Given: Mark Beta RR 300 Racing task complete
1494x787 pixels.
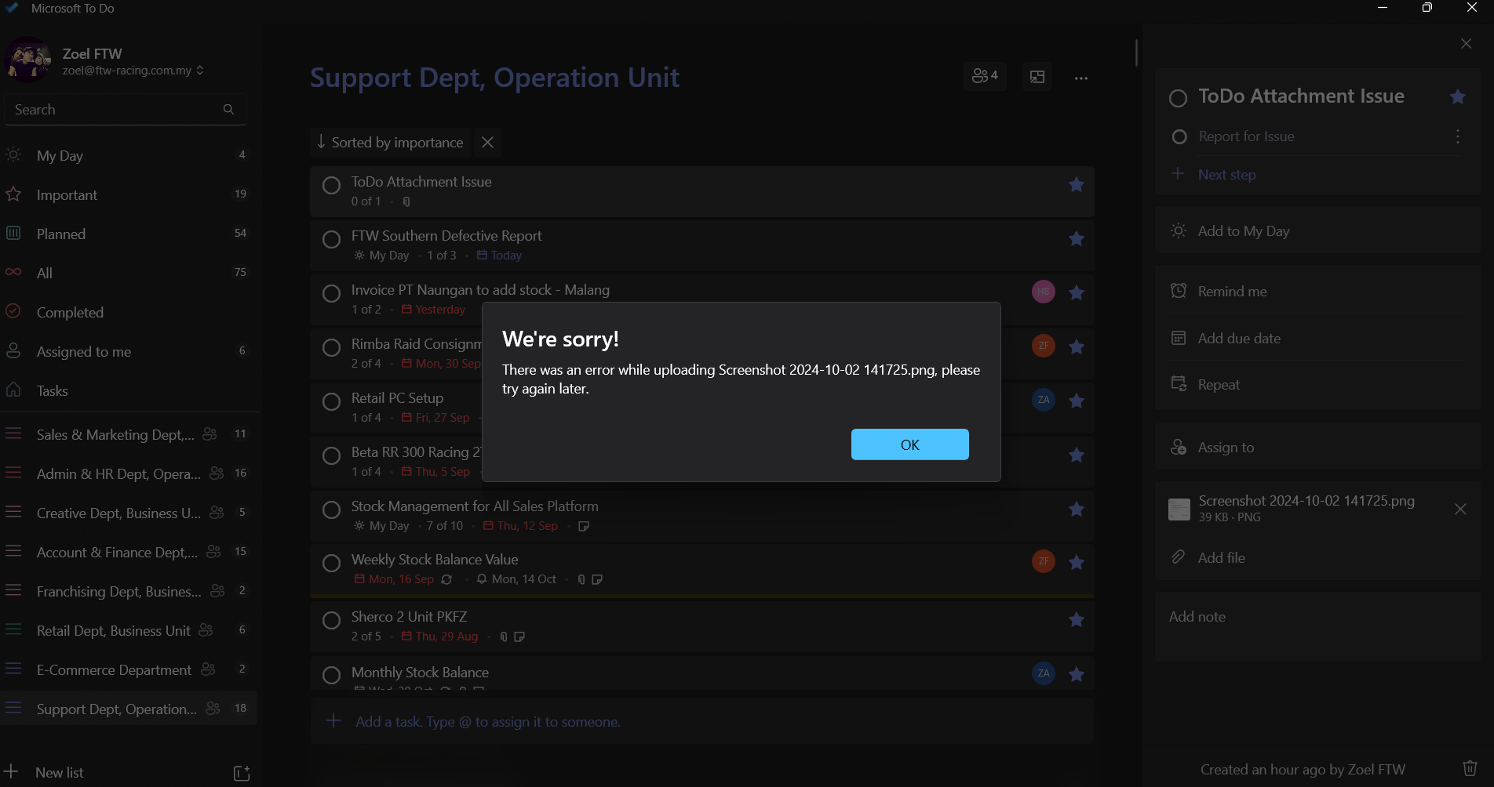Looking at the screenshot, I should point(332,456).
